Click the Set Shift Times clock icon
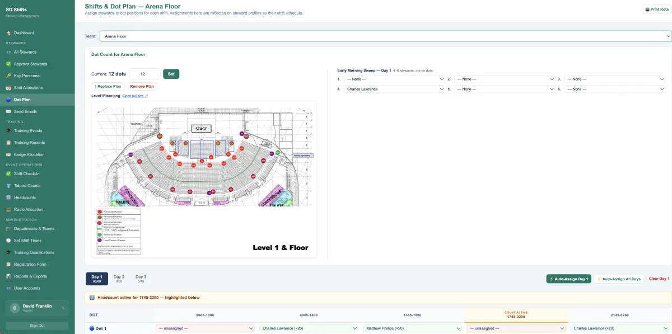Screen dimensions: 672x334 8,240
